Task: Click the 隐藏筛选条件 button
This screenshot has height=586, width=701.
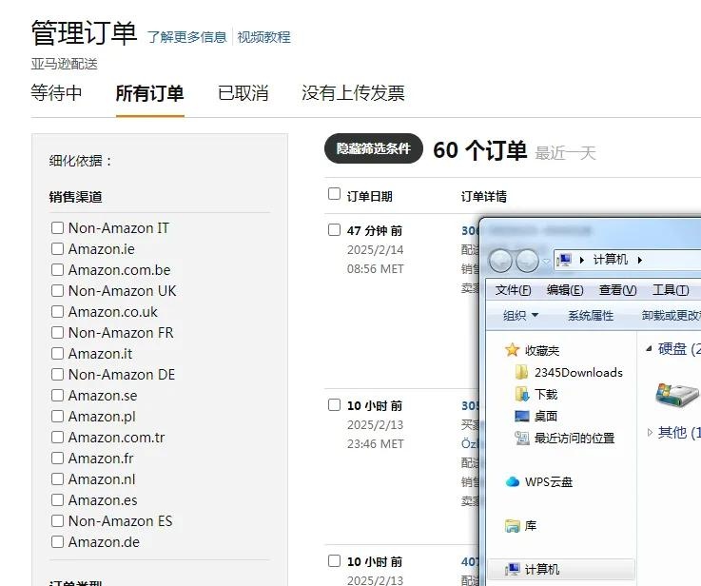Action: pyautogui.click(x=374, y=148)
